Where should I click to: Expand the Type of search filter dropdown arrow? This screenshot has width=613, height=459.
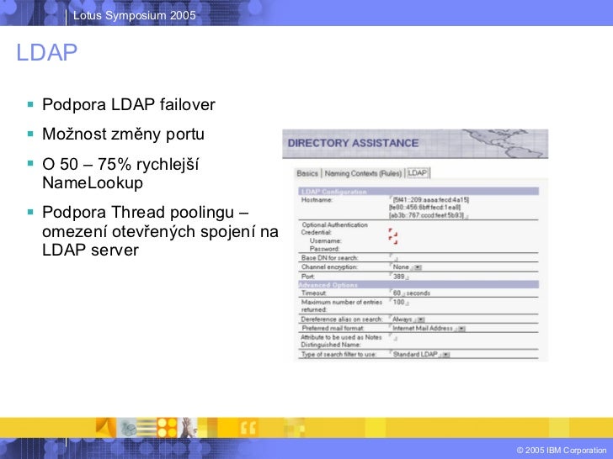click(x=446, y=355)
